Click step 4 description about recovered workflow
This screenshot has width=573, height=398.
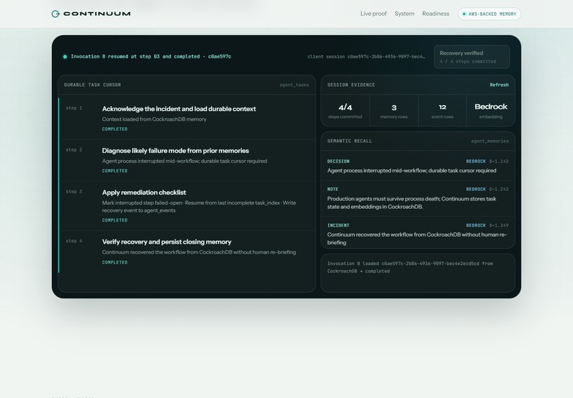(x=199, y=252)
